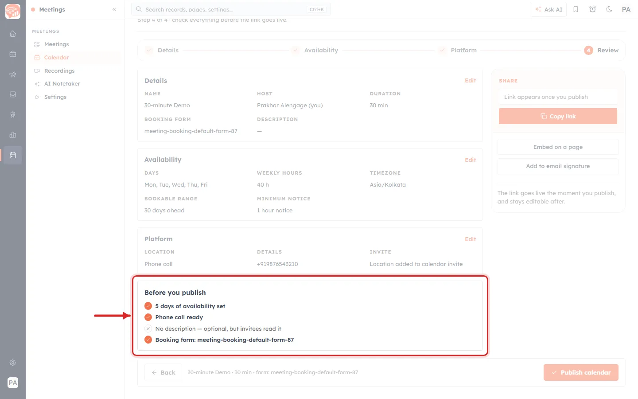Viewport: 638px width, 399px height.
Task: Select the Review step
Action: point(601,51)
